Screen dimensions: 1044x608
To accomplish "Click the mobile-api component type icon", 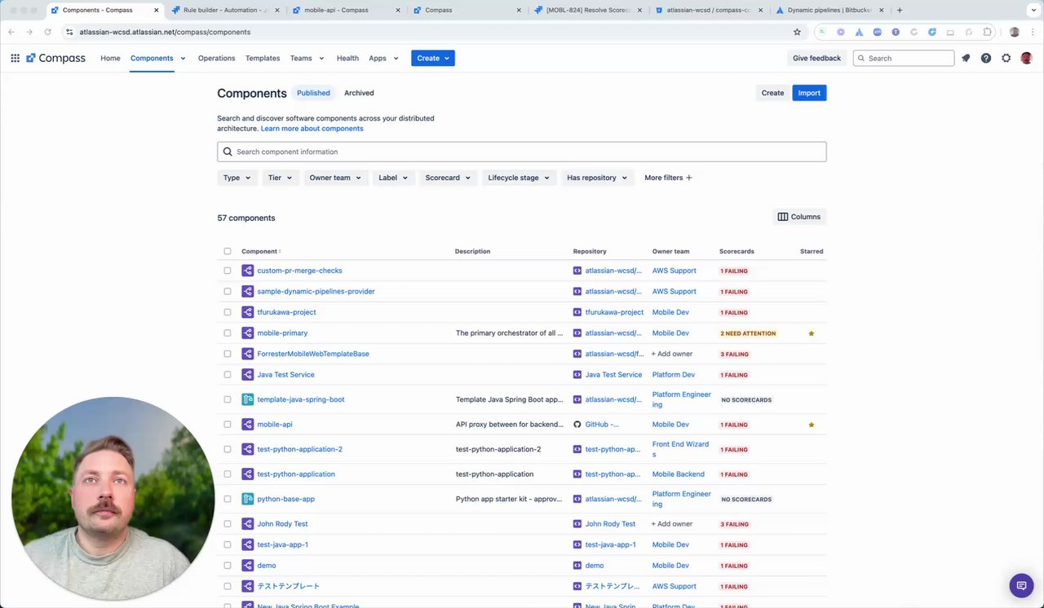I will [248, 425].
